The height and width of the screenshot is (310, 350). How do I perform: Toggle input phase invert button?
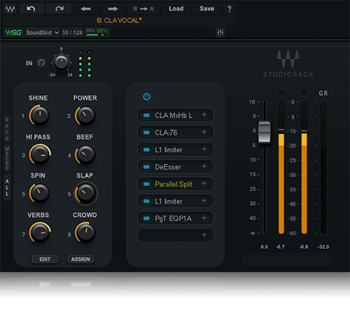coord(41,63)
